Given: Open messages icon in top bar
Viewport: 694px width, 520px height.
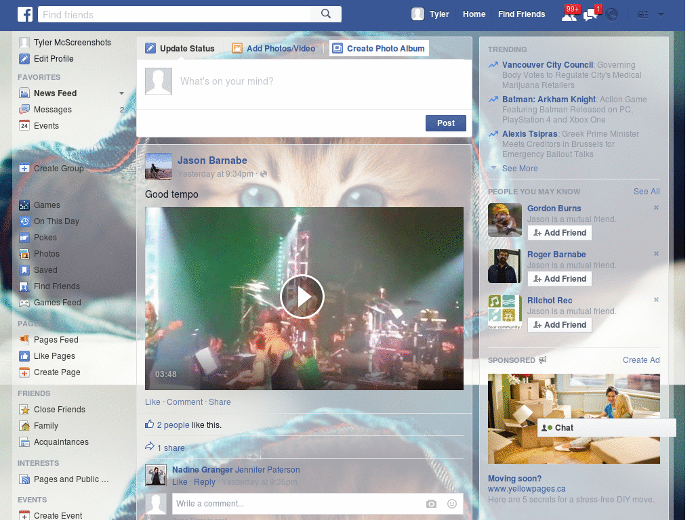Looking at the screenshot, I should [x=591, y=15].
